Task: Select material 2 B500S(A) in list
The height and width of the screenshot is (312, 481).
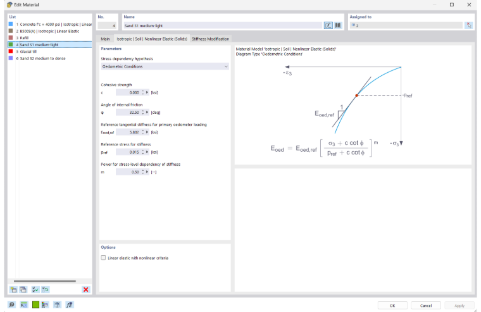Action: 50,31
